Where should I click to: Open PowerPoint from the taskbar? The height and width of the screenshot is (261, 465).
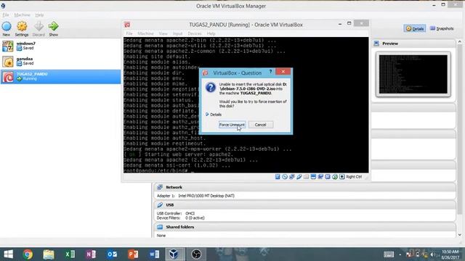[x=133, y=254]
